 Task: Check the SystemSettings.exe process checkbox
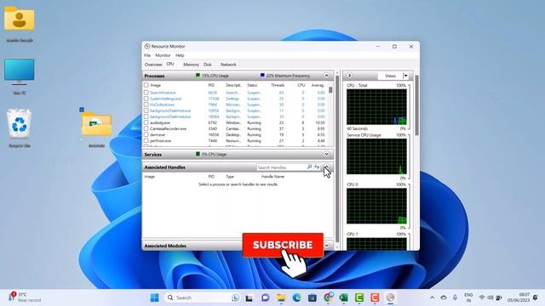[146, 99]
